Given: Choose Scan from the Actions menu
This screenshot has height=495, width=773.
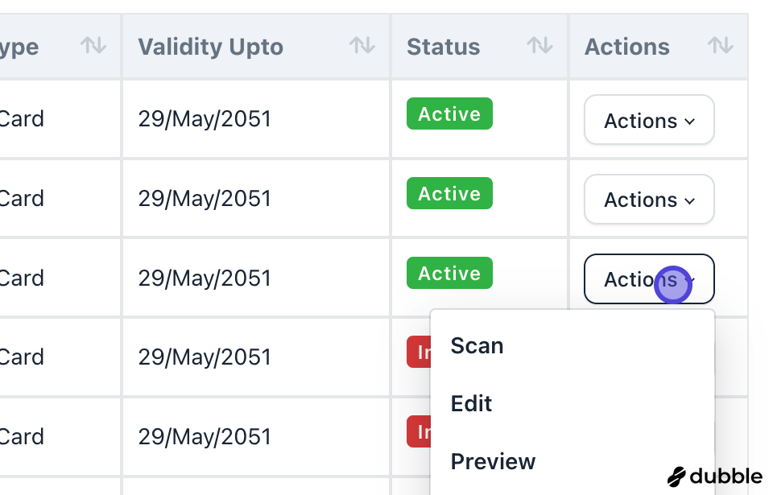Looking at the screenshot, I should tap(477, 346).
